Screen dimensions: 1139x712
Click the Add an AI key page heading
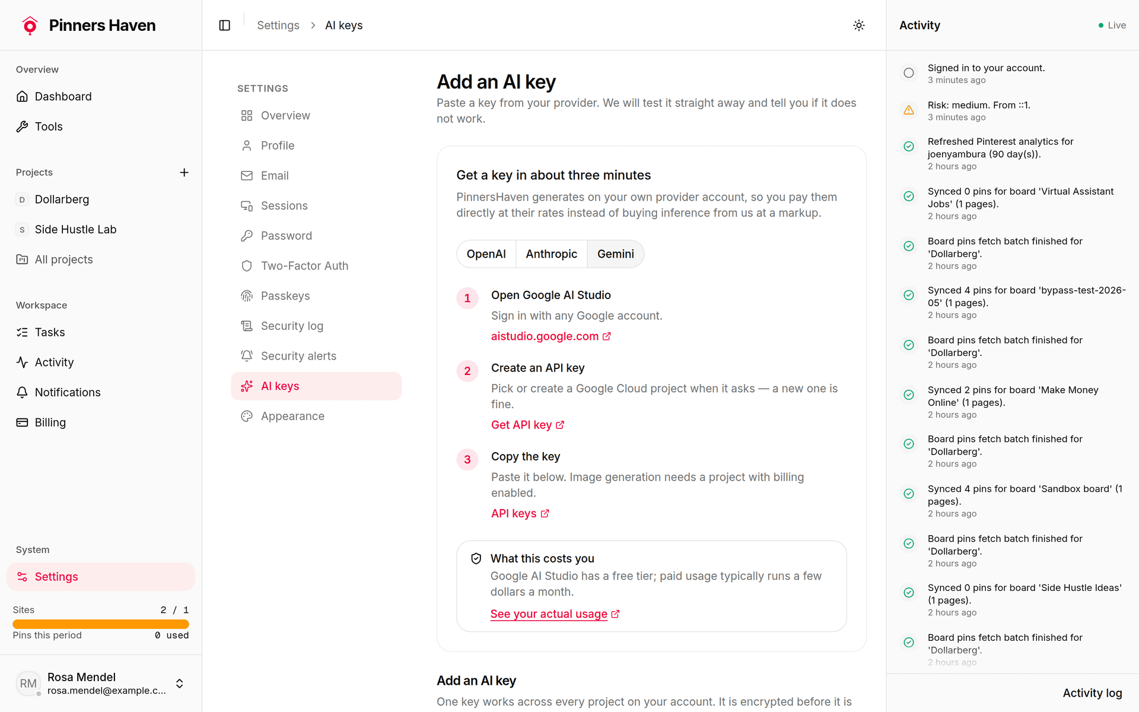click(496, 82)
